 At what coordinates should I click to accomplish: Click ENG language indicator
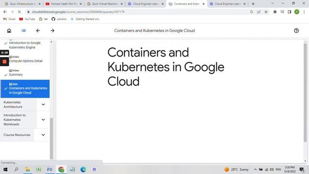(x=278, y=170)
